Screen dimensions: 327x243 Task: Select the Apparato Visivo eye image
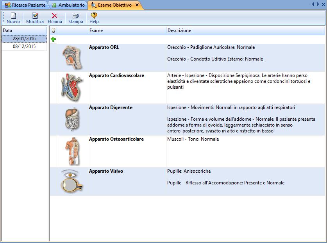(72, 181)
